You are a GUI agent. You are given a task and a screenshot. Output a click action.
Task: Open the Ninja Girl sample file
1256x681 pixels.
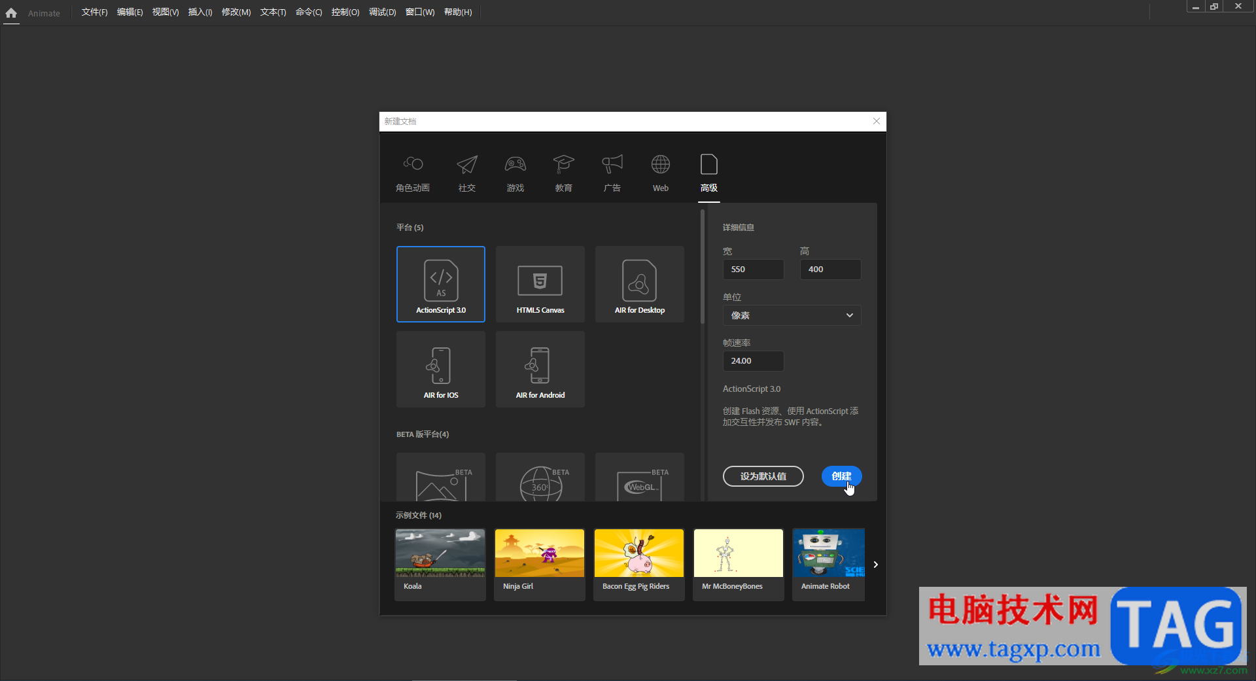coord(540,565)
